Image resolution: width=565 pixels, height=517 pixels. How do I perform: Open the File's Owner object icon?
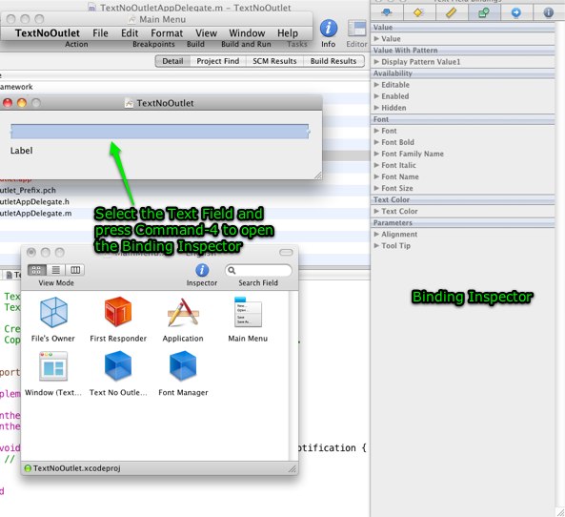pyautogui.click(x=53, y=313)
